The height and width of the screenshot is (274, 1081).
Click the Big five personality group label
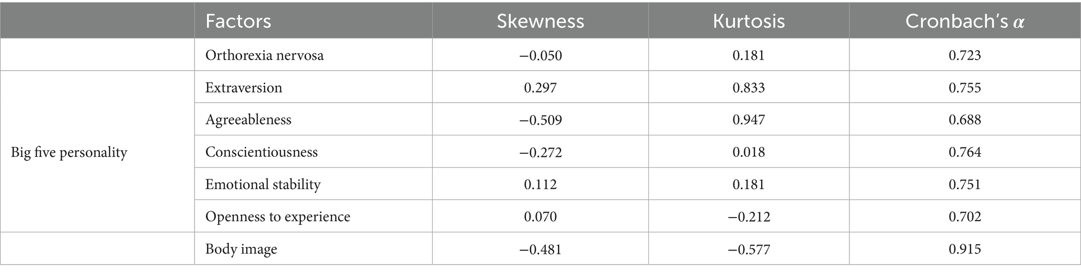pyautogui.click(x=69, y=153)
